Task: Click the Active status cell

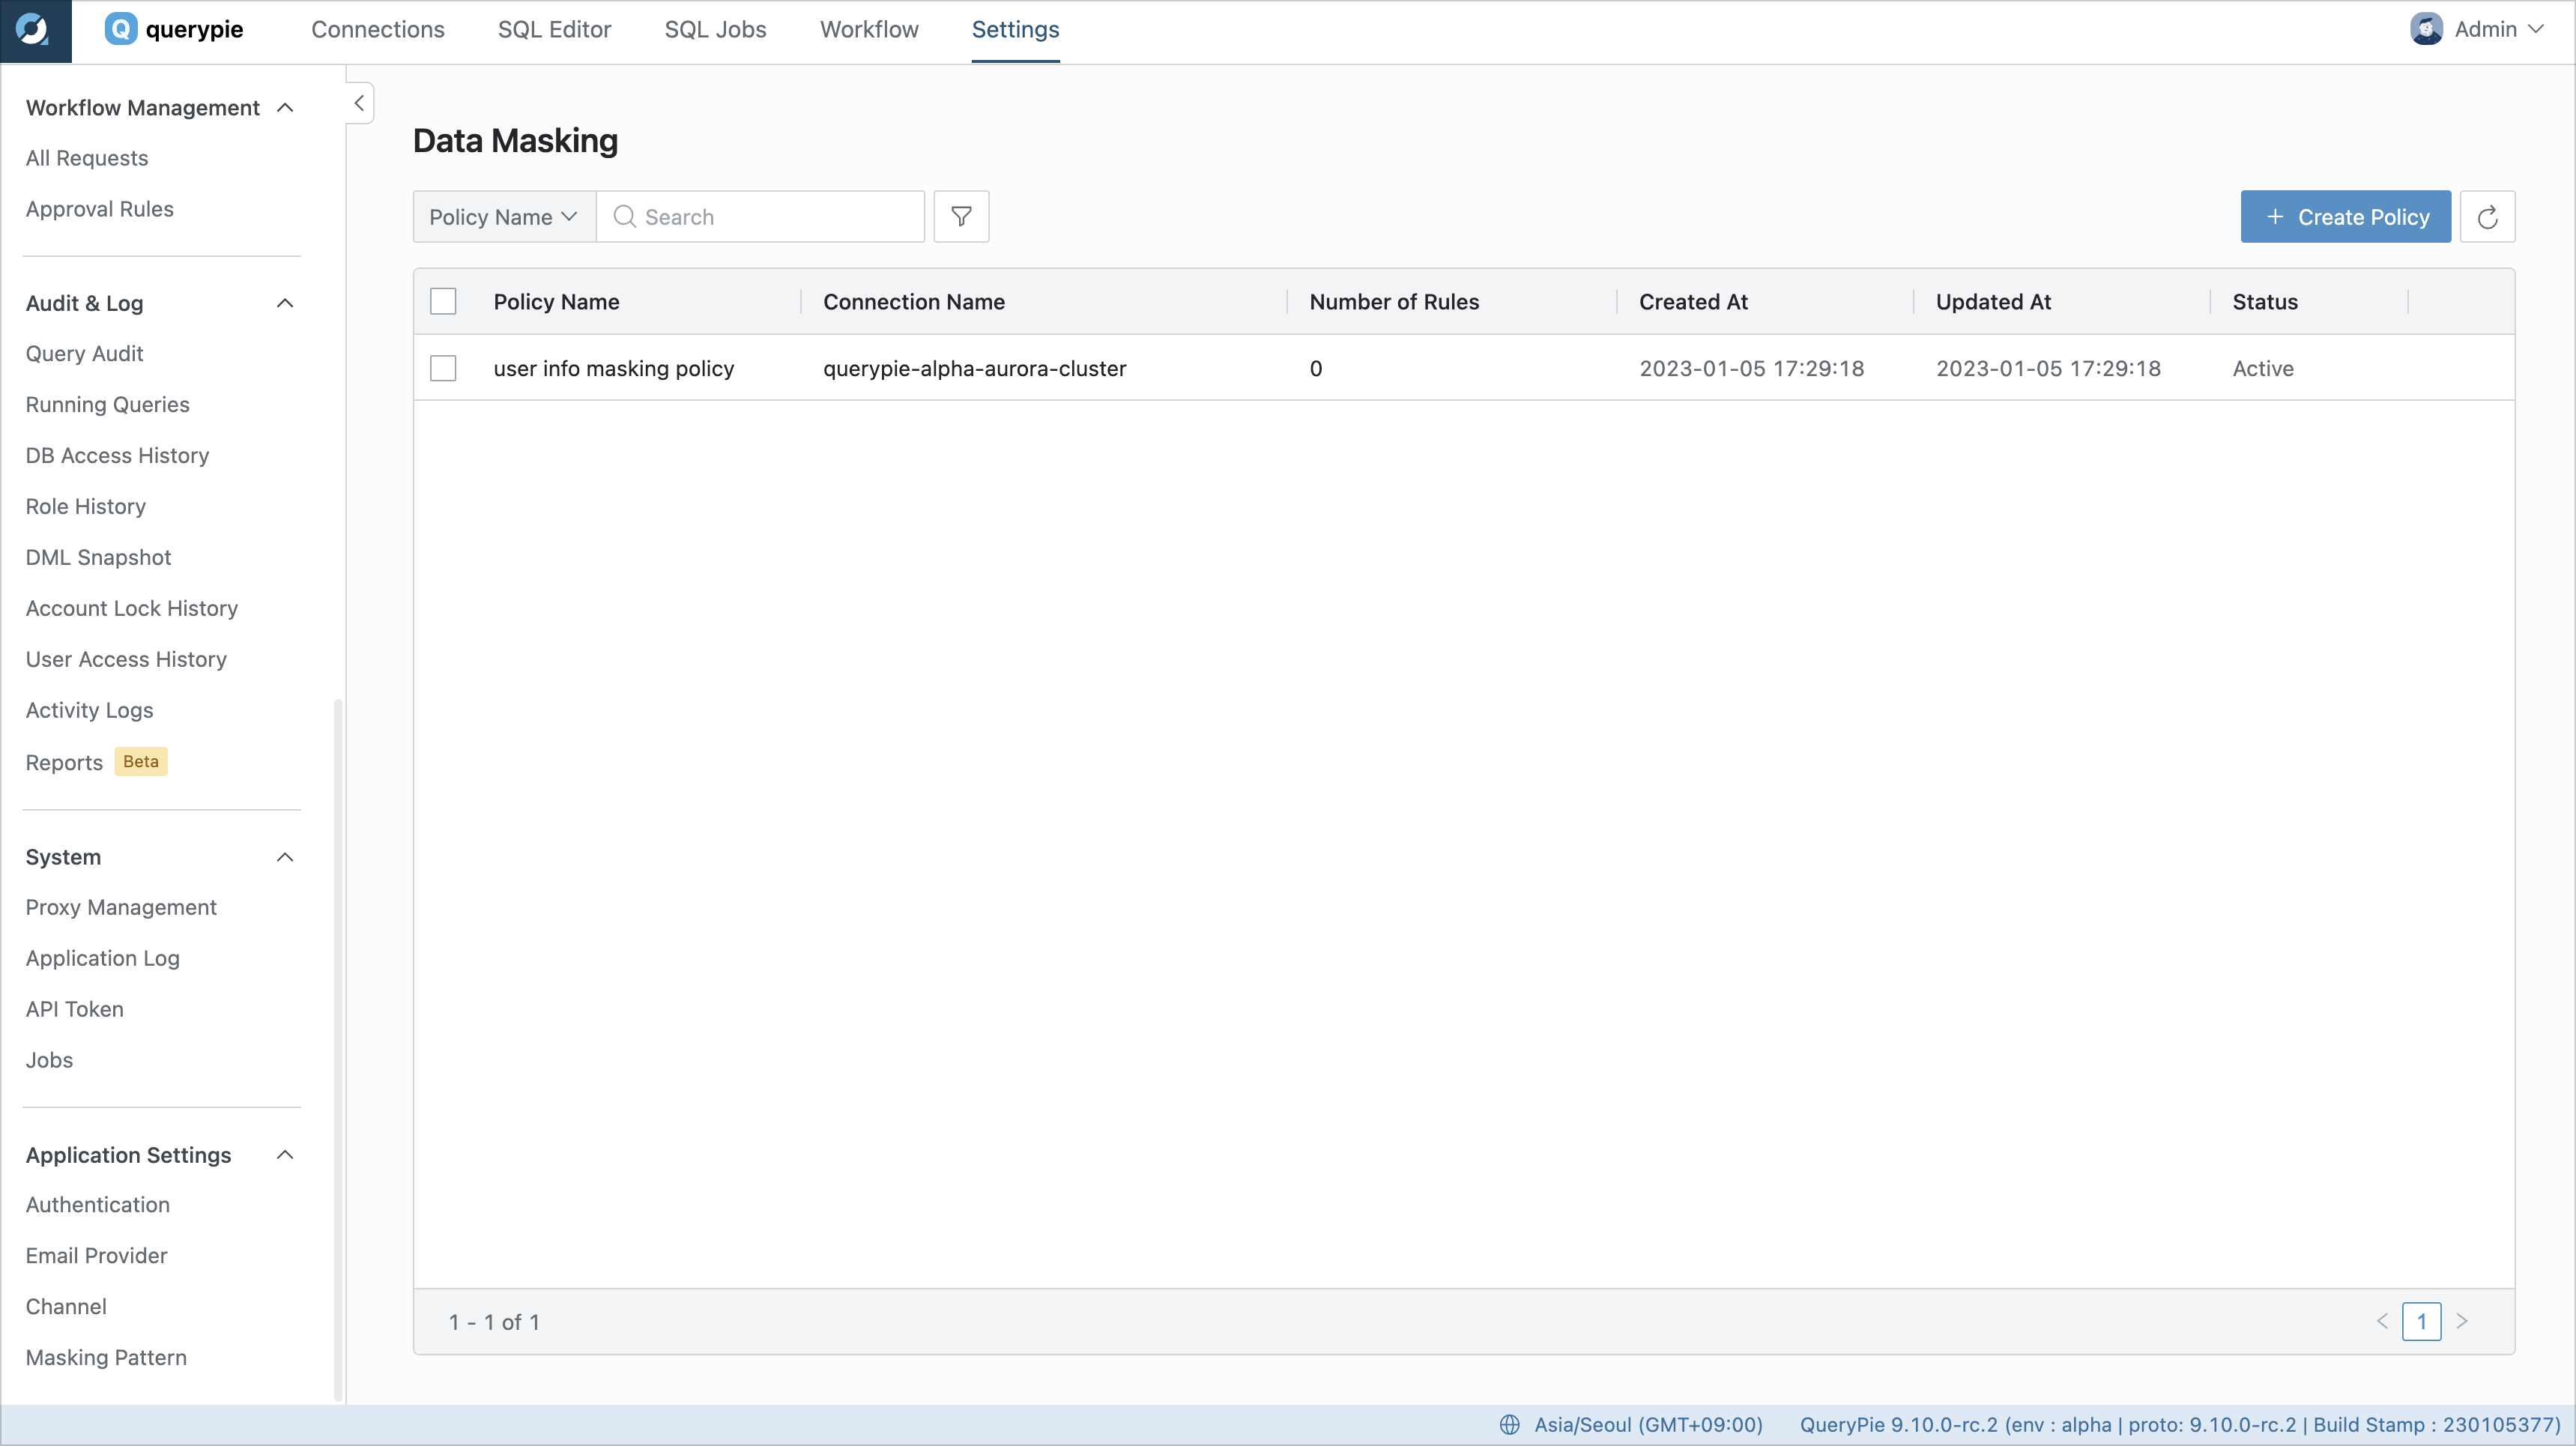Action: click(x=2263, y=368)
